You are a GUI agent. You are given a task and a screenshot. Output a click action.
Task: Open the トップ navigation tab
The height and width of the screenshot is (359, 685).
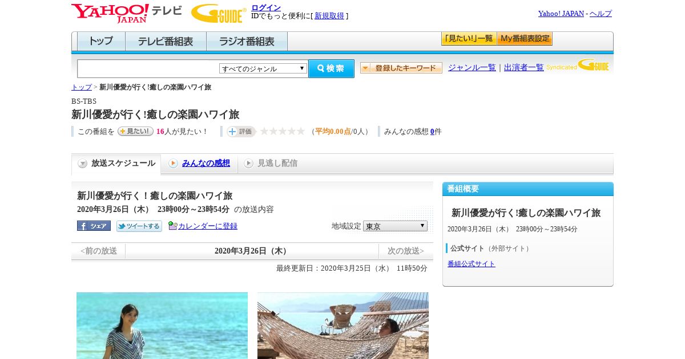[101, 42]
